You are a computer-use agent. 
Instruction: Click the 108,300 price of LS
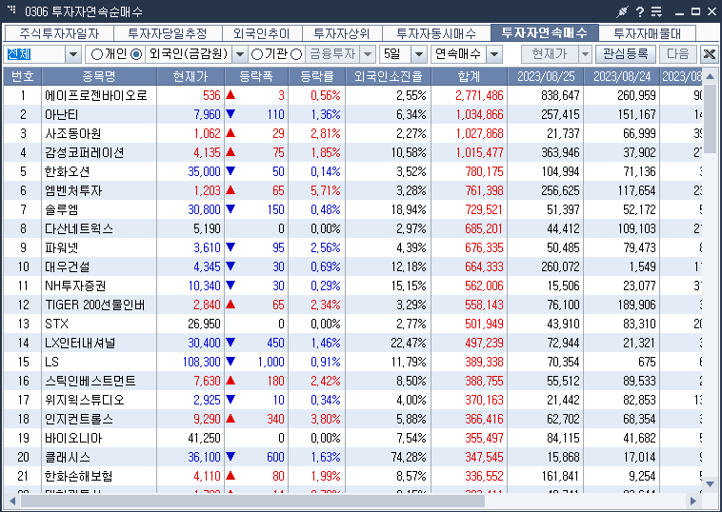(x=202, y=362)
